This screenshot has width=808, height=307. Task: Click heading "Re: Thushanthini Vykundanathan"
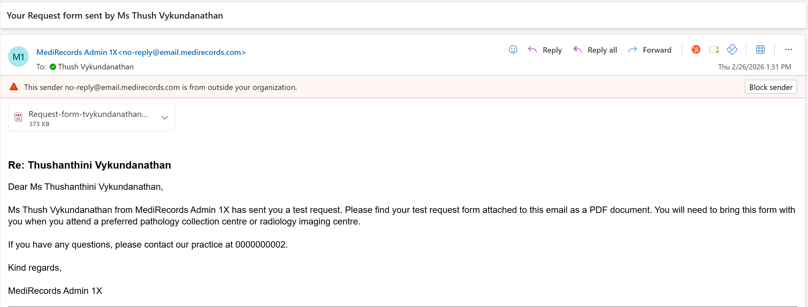pyautogui.click(x=89, y=165)
